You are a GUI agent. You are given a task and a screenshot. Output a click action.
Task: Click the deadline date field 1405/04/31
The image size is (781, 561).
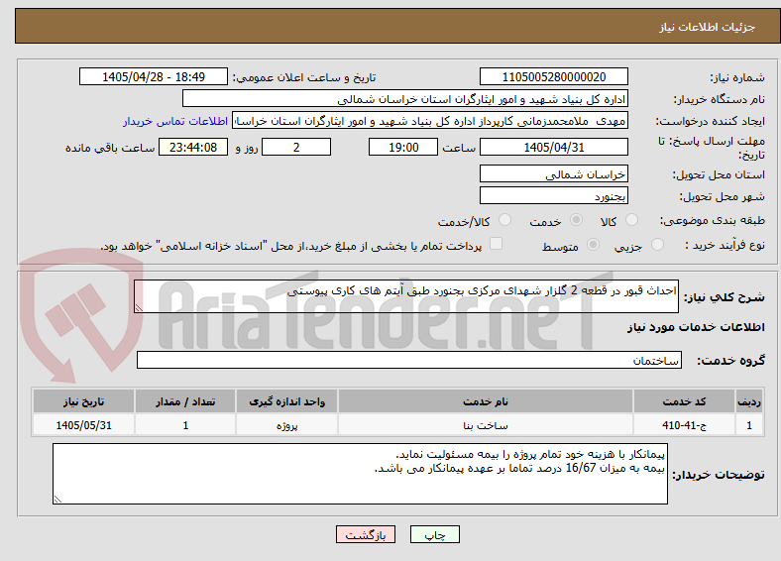coord(554,147)
